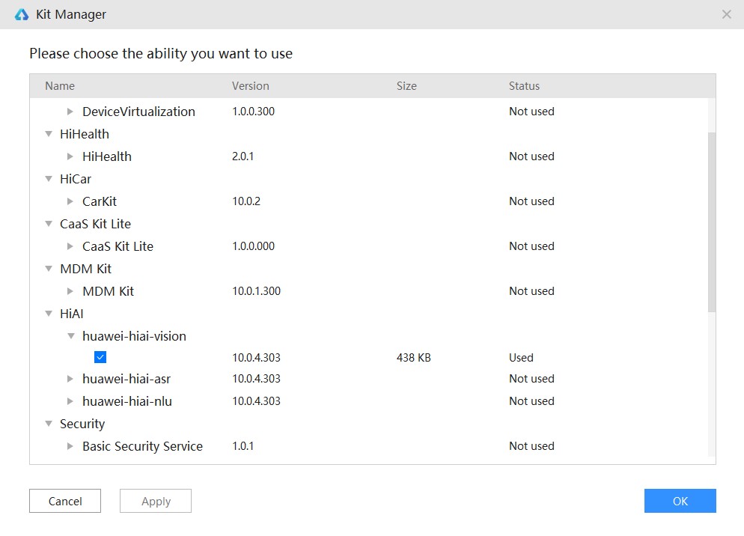Expand the Basic Security Service item

coord(70,446)
